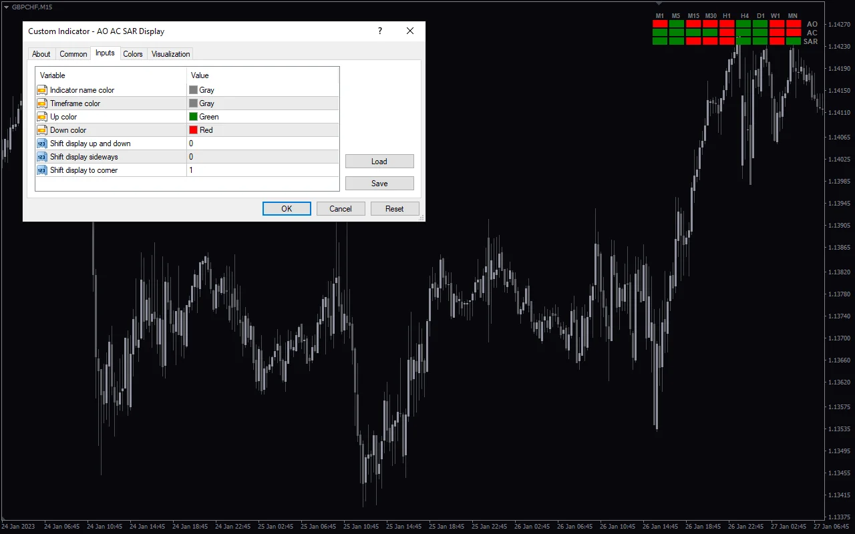The height and width of the screenshot is (534, 855).
Task: Click the color icon beside Indicator name color
Action: pos(42,90)
